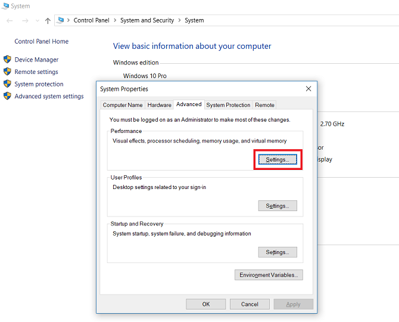Viewport: 399px width, 322px height.
Task: Switch to the Hardware tab
Action: 159,105
